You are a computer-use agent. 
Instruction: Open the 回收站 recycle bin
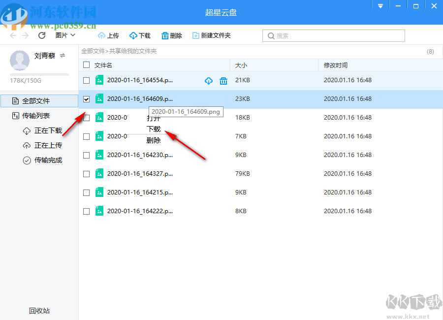tap(39, 311)
